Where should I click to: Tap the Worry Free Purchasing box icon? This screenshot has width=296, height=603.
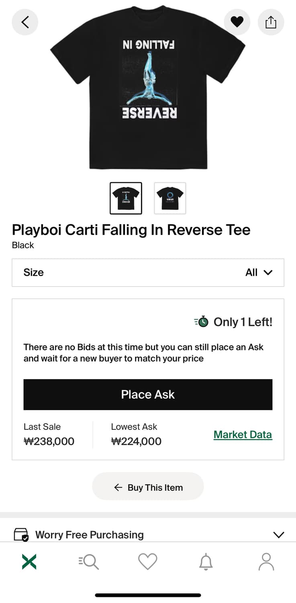[x=21, y=535]
